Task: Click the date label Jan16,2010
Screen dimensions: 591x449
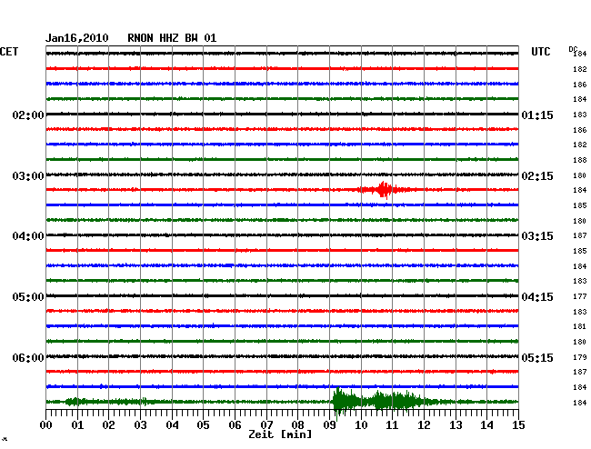Action: [77, 38]
